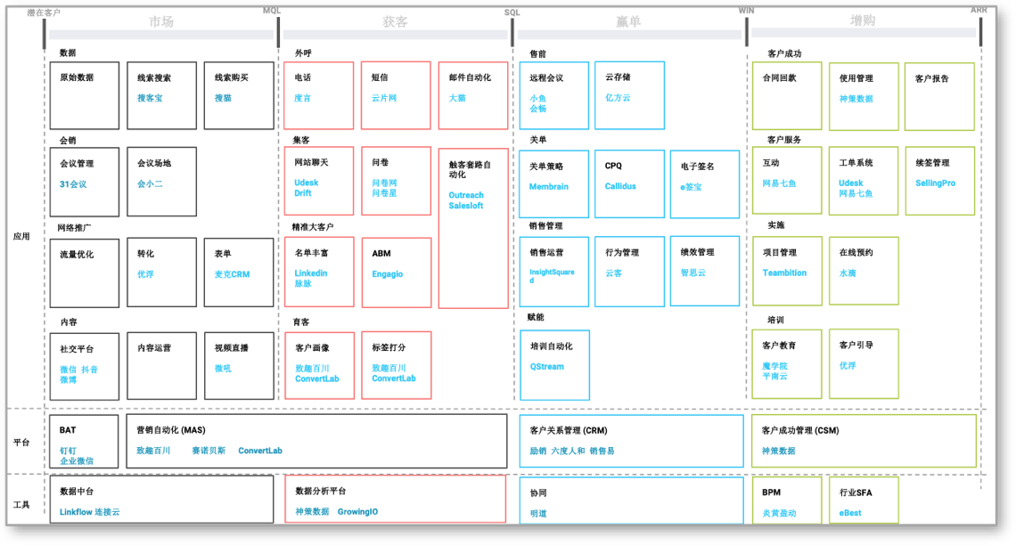Click 云片网 in the 短信 card
This screenshot has width=1016, height=545.
[384, 98]
